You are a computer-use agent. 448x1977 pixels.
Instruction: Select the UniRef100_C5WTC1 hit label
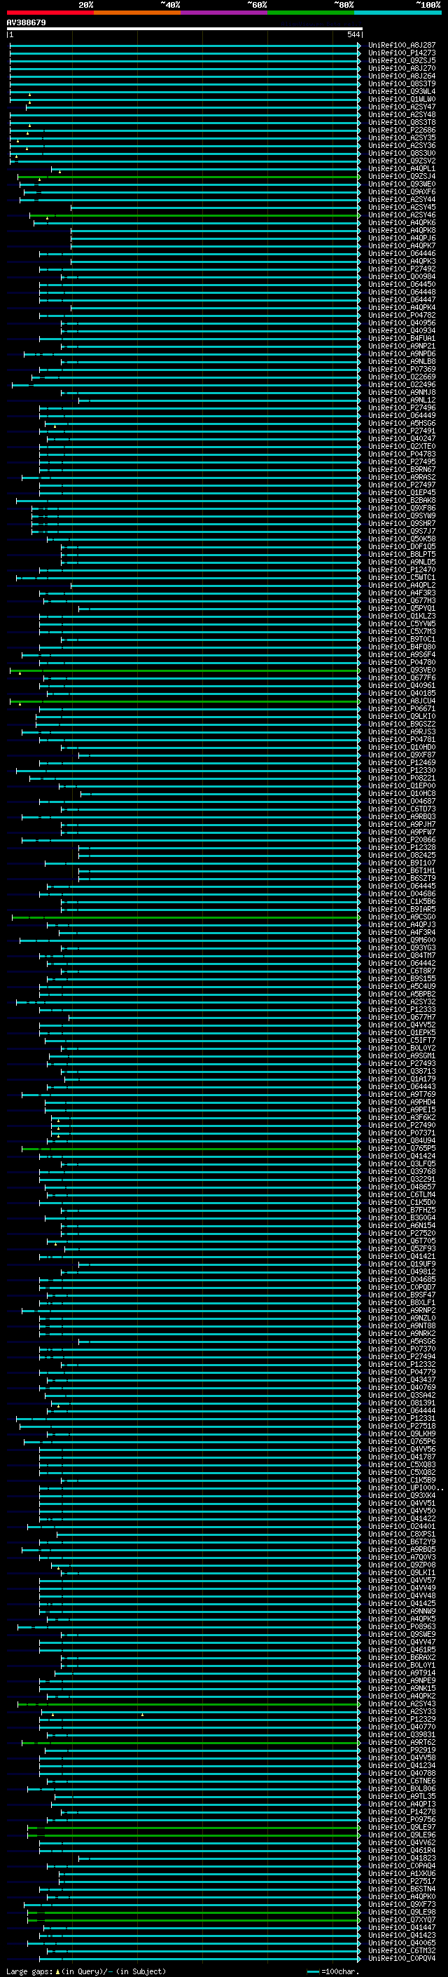tap(402, 578)
